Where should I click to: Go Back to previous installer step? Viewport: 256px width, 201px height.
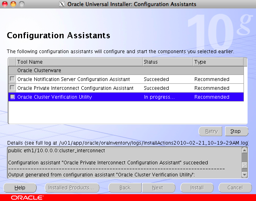click(x=125, y=188)
